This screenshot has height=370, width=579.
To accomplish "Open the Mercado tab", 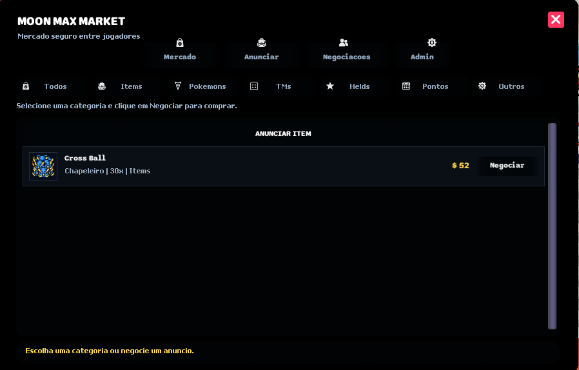I will click(180, 55).
